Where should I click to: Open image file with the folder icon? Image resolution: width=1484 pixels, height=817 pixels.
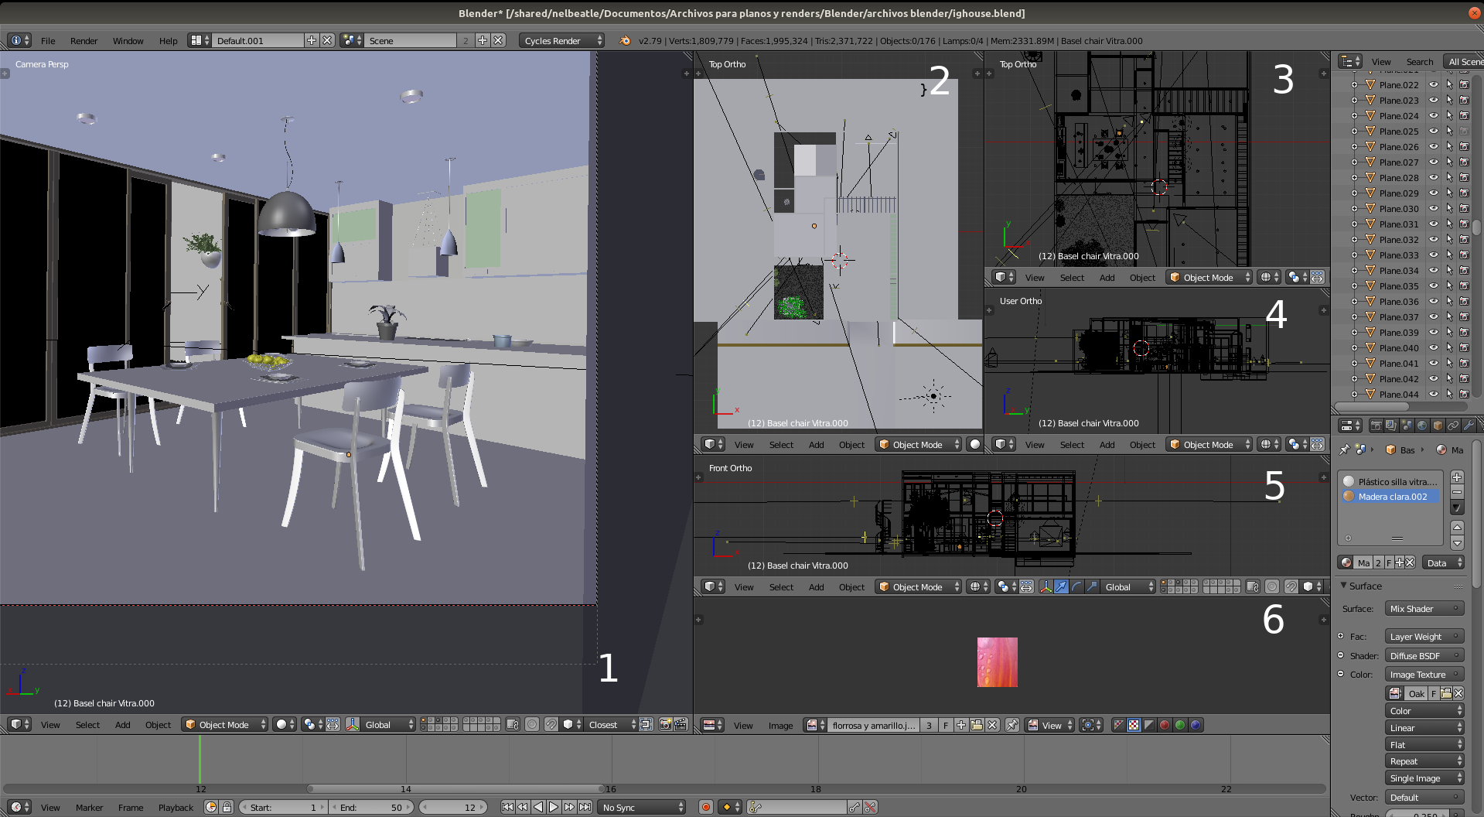(x=977, y=725)
